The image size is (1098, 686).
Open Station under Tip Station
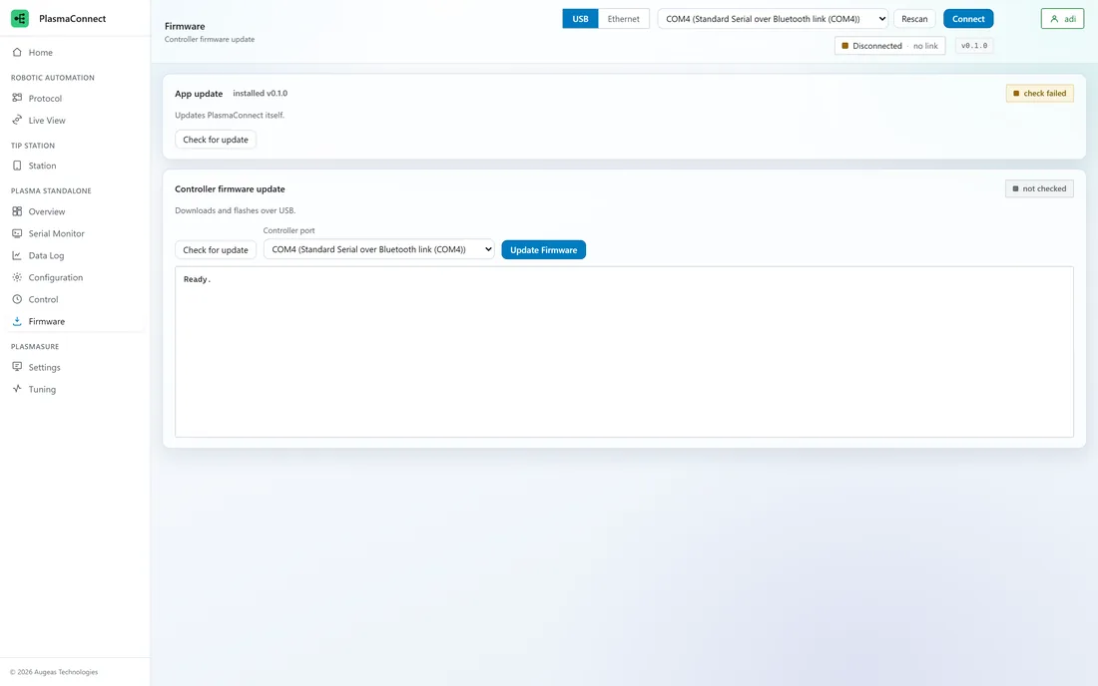(74, 166)
